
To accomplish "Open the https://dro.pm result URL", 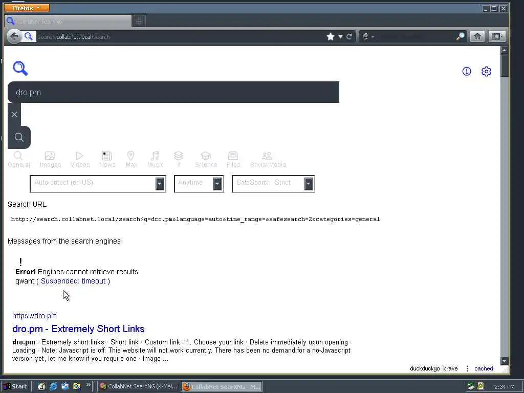I will click(34, 316).
